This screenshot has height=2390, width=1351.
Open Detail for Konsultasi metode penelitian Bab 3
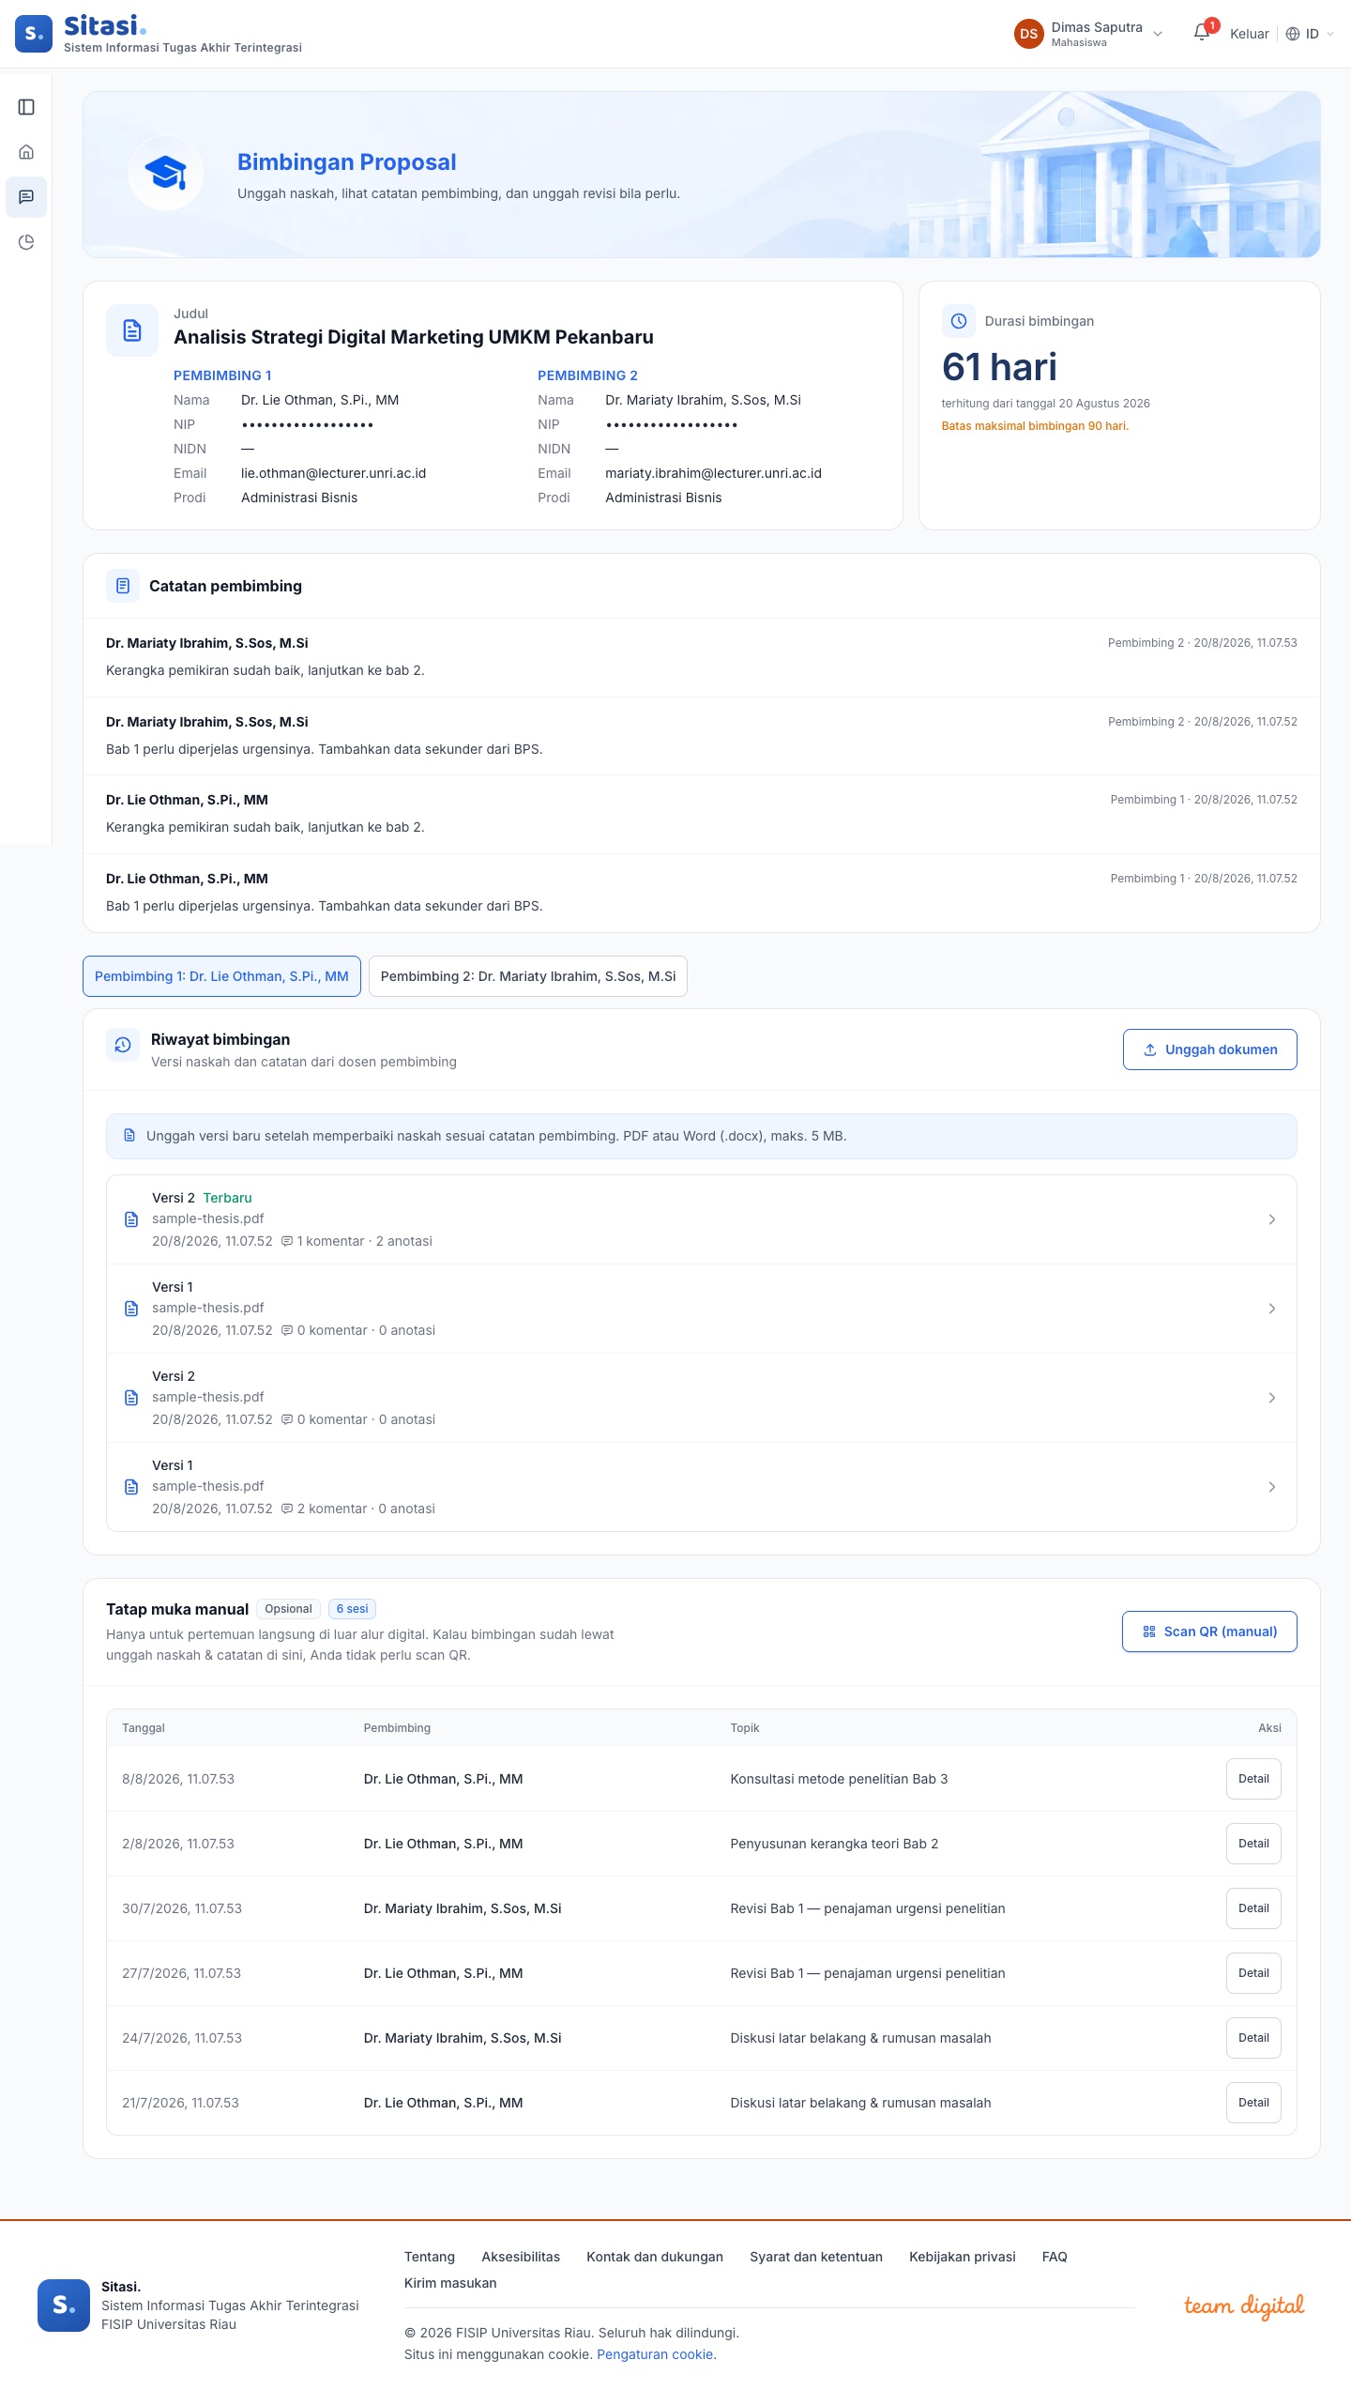pyautogui.click(x=1253, y=1779)
